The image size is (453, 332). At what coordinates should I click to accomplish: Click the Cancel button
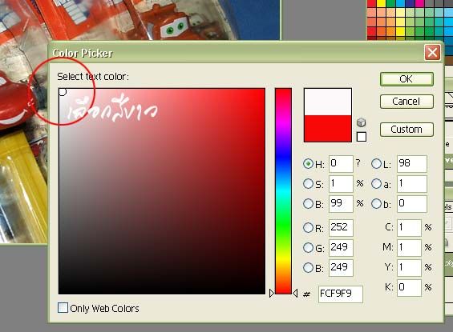(x=406, y=102)
